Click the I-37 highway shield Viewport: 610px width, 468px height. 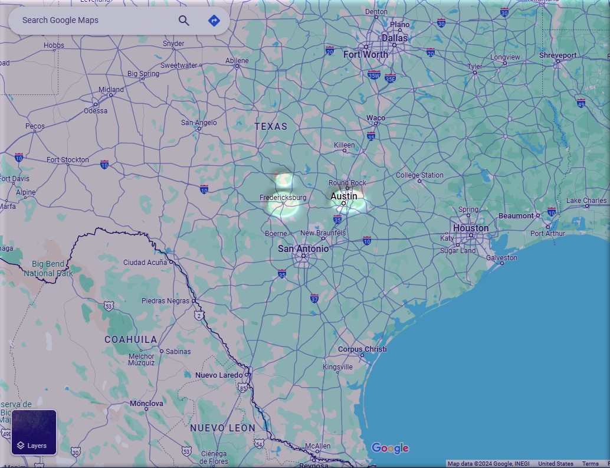point(314,299)
